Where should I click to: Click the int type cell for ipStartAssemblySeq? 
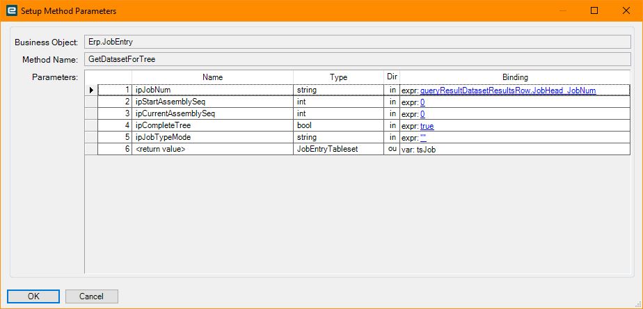coord(339,102)
